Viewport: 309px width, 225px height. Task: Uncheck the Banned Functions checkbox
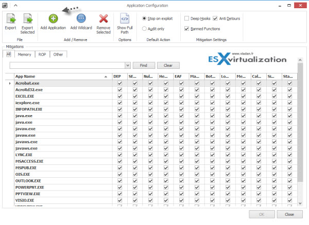point(187,29)
